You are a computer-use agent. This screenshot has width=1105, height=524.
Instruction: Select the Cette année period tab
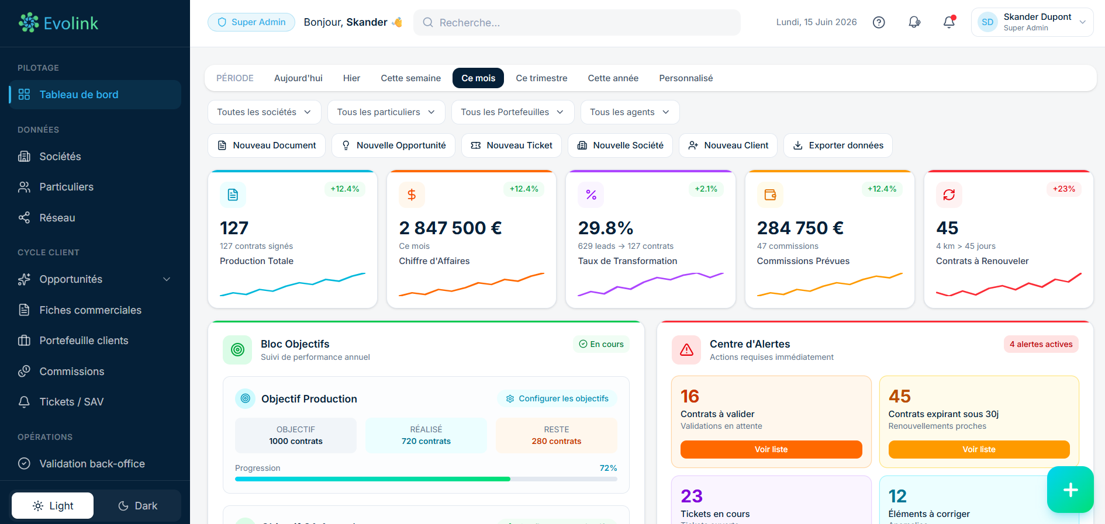point(613,78)
